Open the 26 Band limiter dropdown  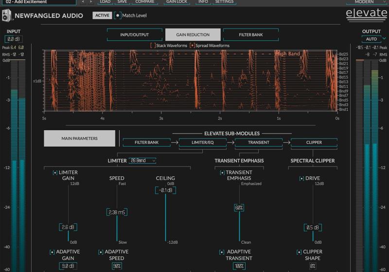click(x=142, y=160)
